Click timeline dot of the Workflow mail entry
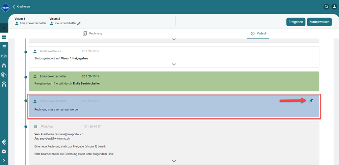 pos(26,126)
